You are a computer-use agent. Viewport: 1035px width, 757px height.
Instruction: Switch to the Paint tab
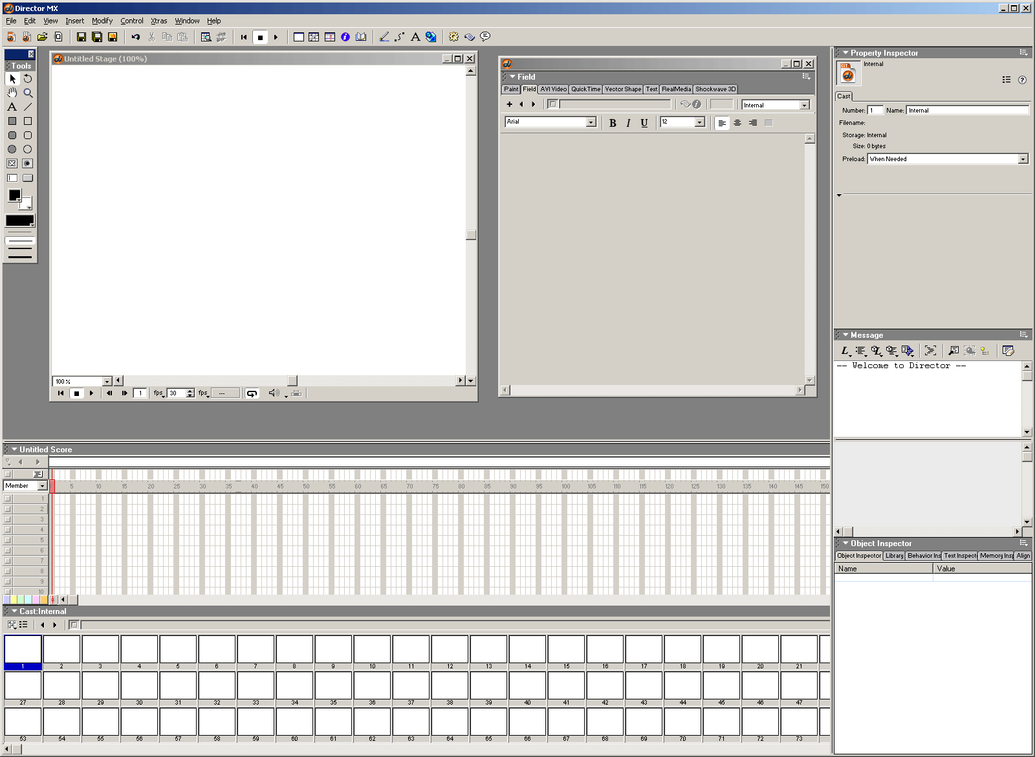click(511, 89)
